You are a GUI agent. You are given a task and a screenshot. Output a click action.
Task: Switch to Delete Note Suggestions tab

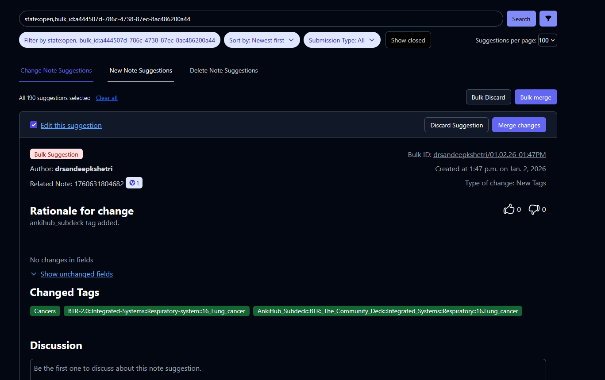tap(224, 70)
